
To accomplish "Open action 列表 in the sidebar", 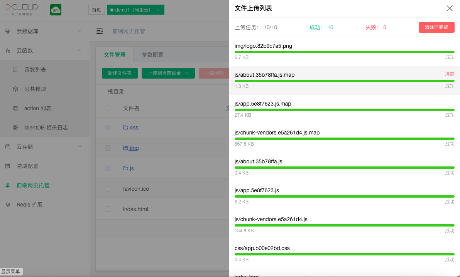I will point(38,108).
